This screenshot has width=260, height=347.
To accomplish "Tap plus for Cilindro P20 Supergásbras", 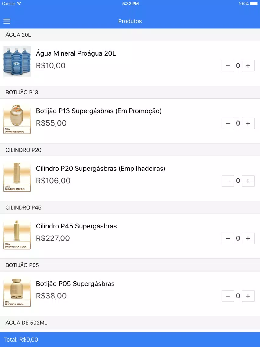I will point(248,181).
